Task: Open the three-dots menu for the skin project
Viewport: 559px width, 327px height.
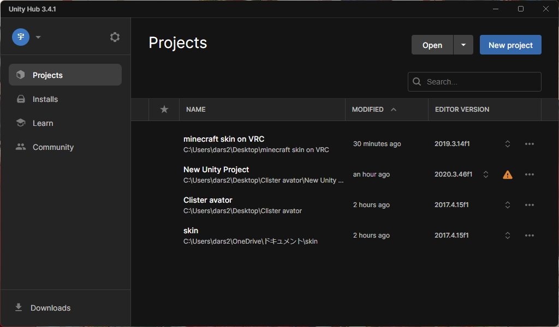Action: (x=530, y=235)
